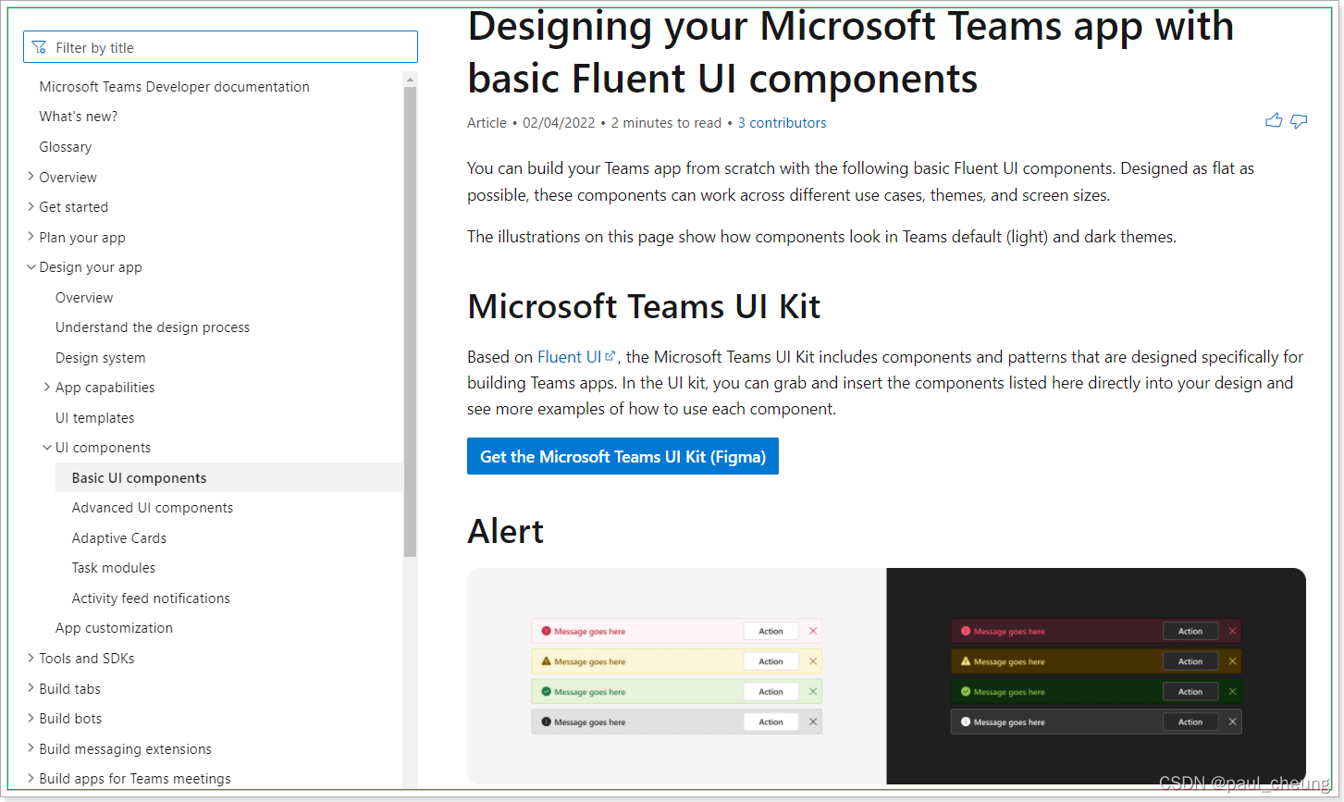Click the Alert component illustration image
The image size is (1344, 802).
click(886, 676)
